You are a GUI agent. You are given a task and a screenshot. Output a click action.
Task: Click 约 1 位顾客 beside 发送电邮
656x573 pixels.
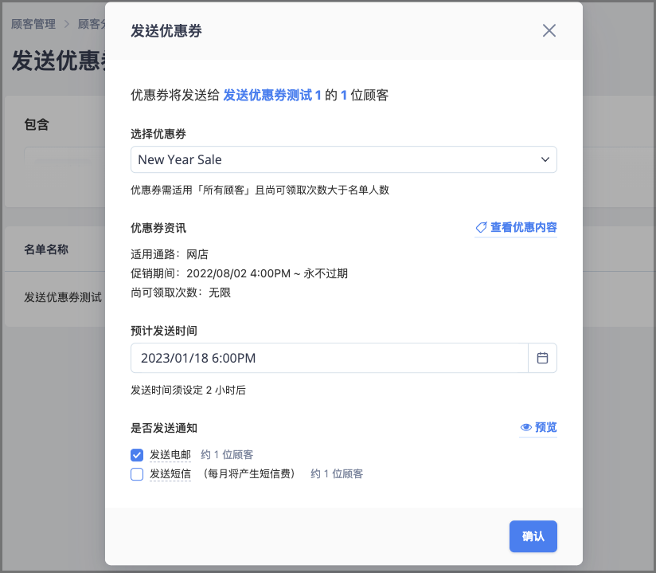[227, 455]
